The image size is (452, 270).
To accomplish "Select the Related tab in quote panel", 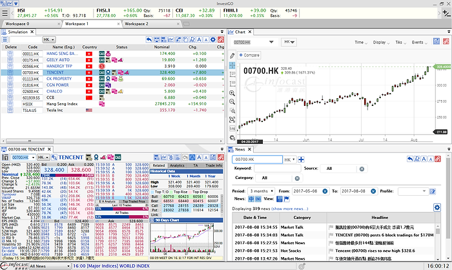I will click(x=159, y=165).
